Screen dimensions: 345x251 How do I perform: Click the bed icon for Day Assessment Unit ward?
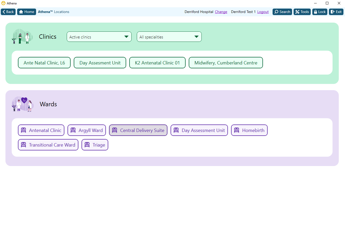pos(176,130)
